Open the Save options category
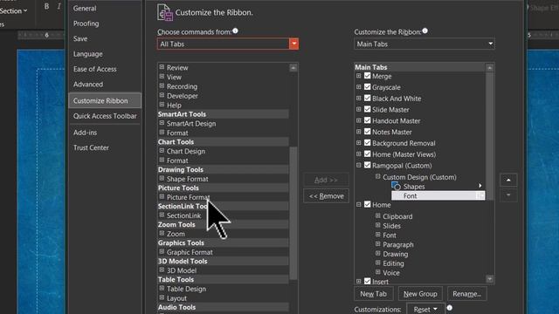The image size is (559, 314). [x=80, y=38]
